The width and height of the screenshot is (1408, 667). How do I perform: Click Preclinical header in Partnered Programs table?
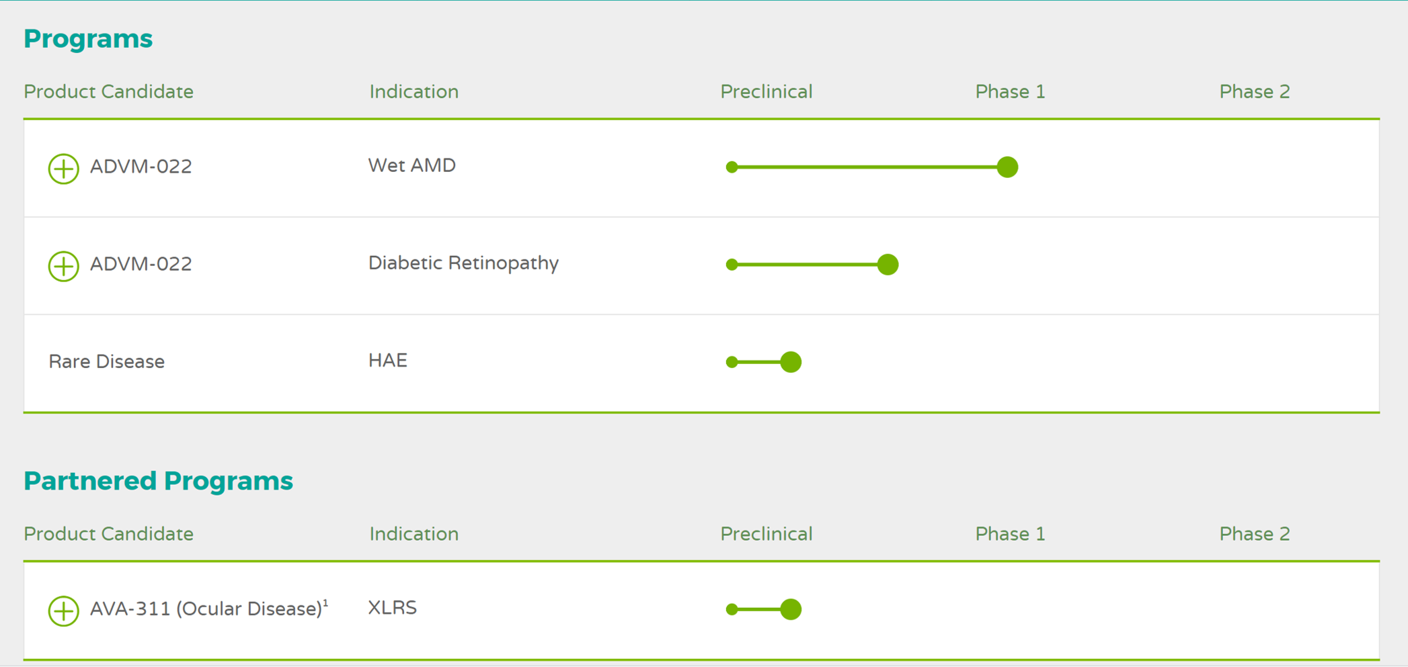point(766,534)
